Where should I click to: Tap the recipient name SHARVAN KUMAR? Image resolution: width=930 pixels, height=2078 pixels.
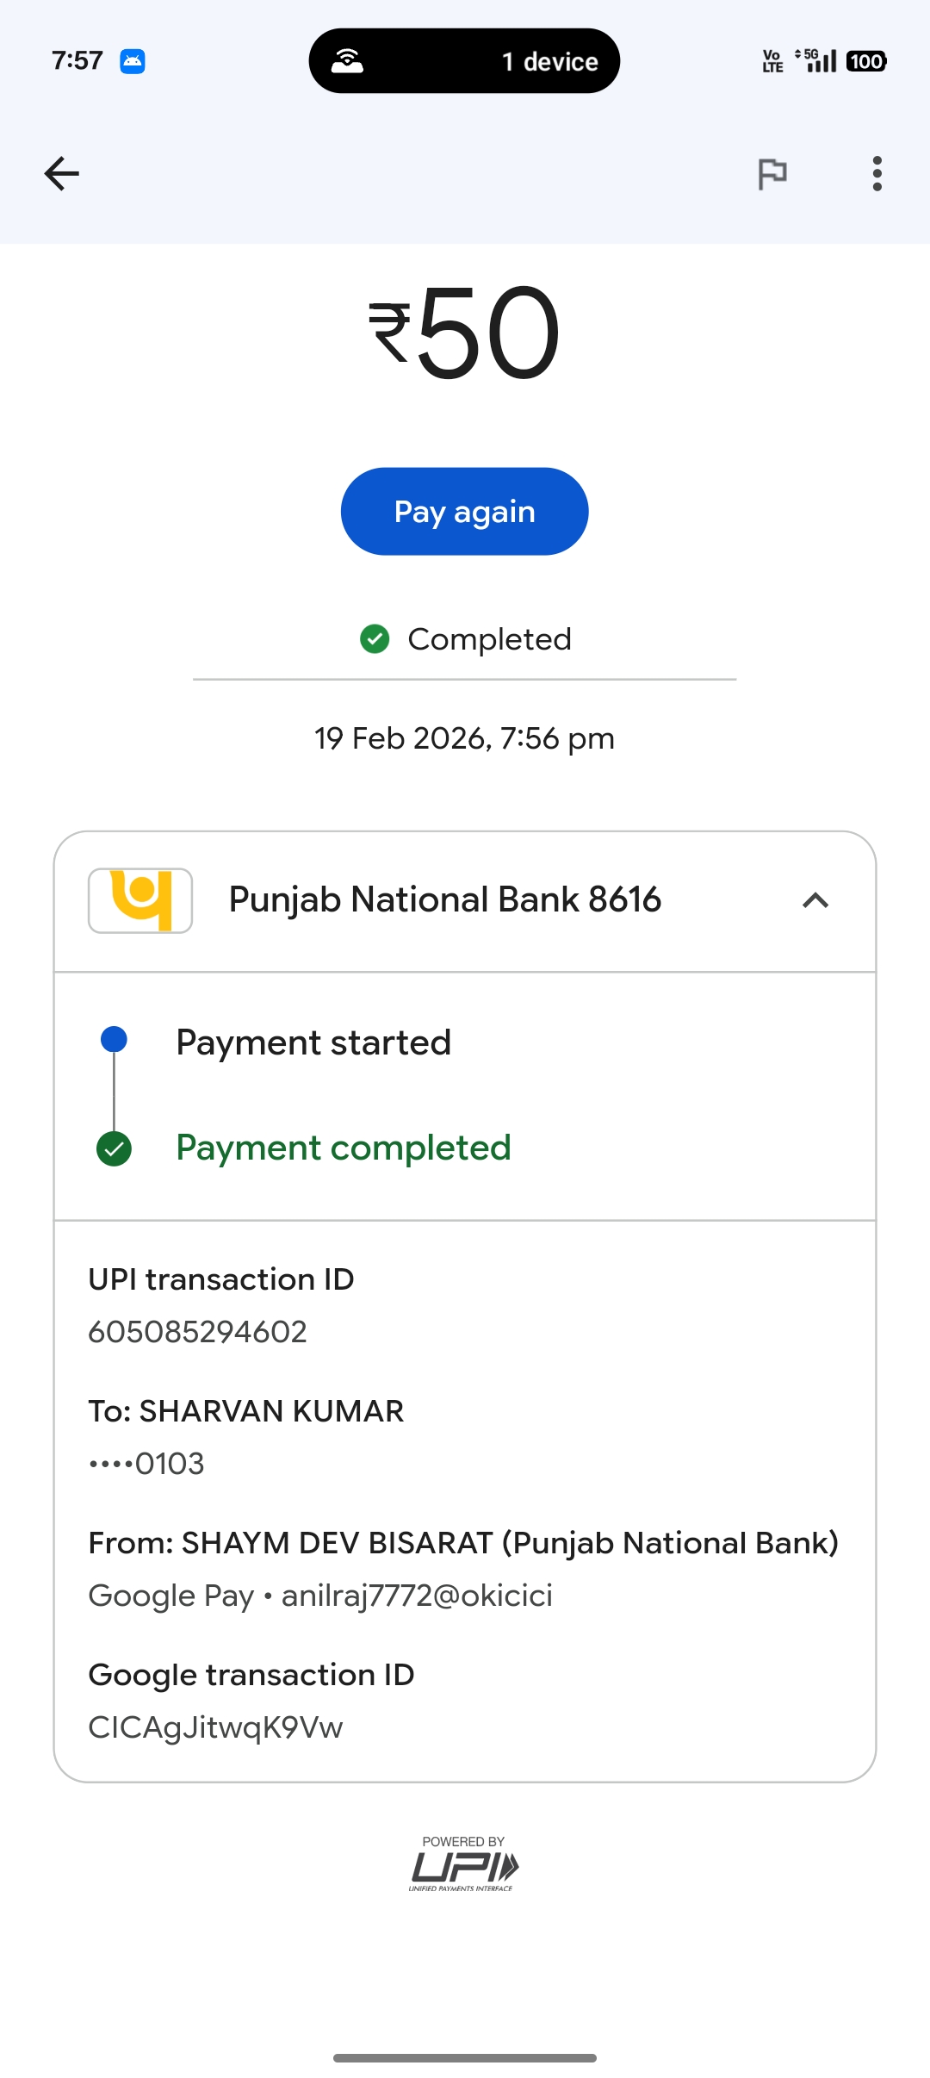point(271,1411)
